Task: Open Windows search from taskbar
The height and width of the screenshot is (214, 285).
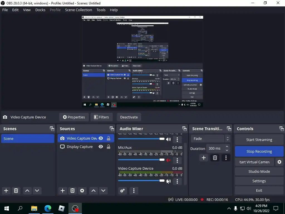Action: 20,208
